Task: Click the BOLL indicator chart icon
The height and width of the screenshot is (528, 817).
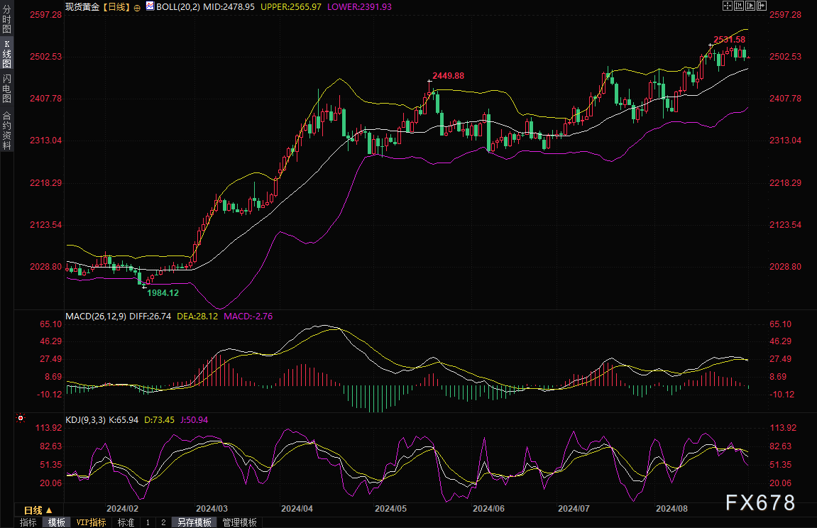Action: pos(149,6)
